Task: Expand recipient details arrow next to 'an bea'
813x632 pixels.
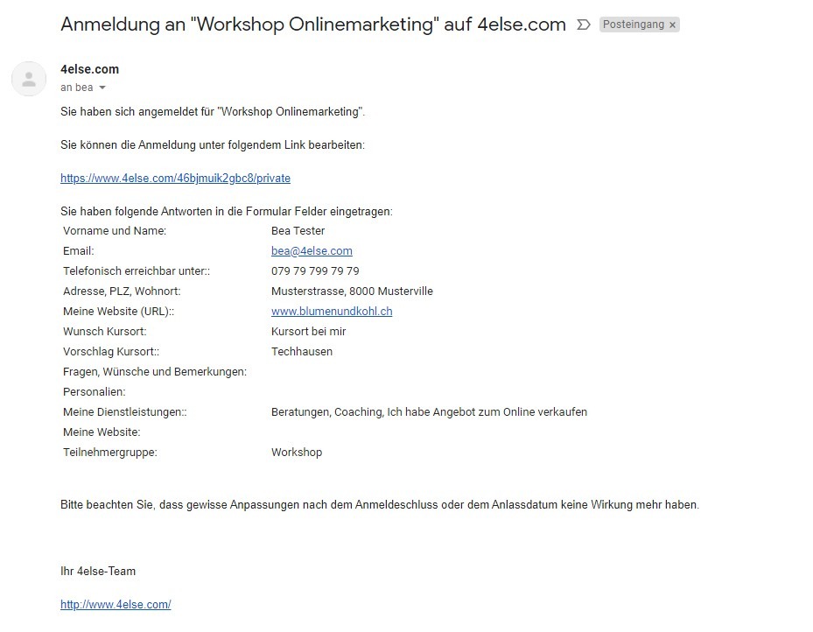Action: click(102, 88)
